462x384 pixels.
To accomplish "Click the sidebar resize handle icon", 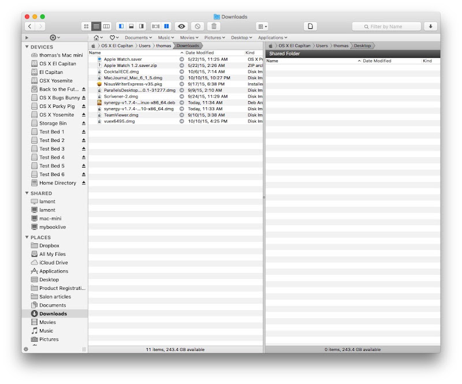I will pyautogui.click(x=84, y=349).
